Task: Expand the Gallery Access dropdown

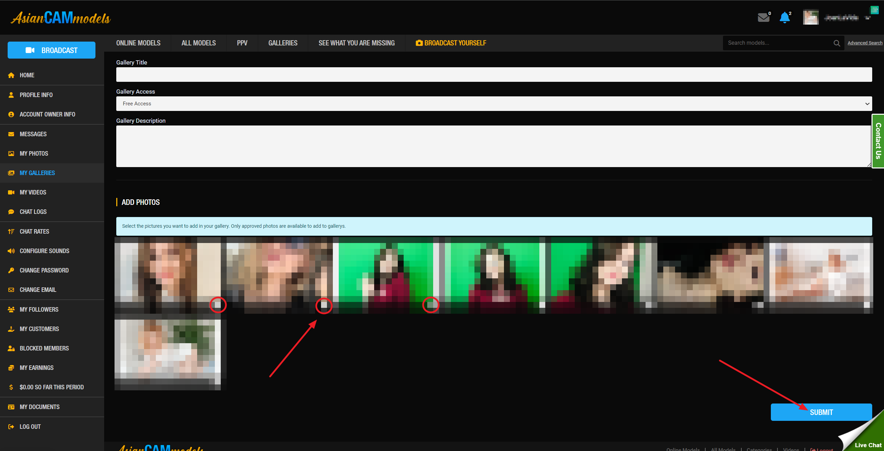Action: point(494,104)
